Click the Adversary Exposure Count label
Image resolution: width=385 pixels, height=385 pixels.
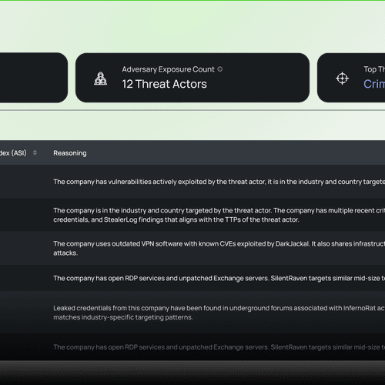coord(168,69)
